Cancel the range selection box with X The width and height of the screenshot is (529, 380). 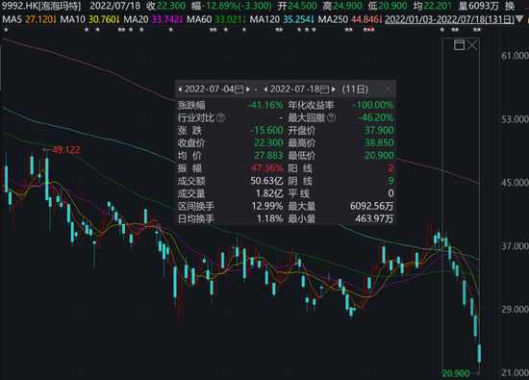(x=472, y=45)
